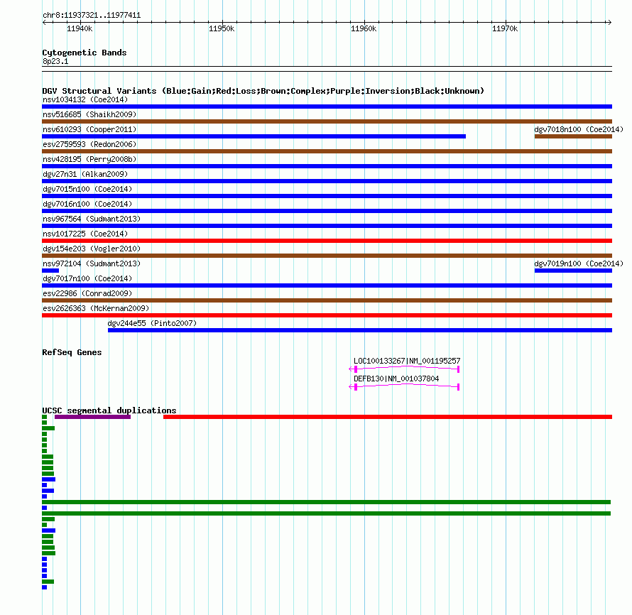This screenshot has width=632, height=615.
Task: Open variant nsv1017225 (Coe2014)
Action: 85,234
